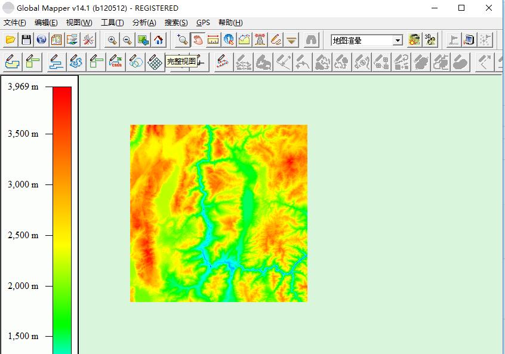
Task: Open a data file with the folder icon
Action: [x=11, y=40]
